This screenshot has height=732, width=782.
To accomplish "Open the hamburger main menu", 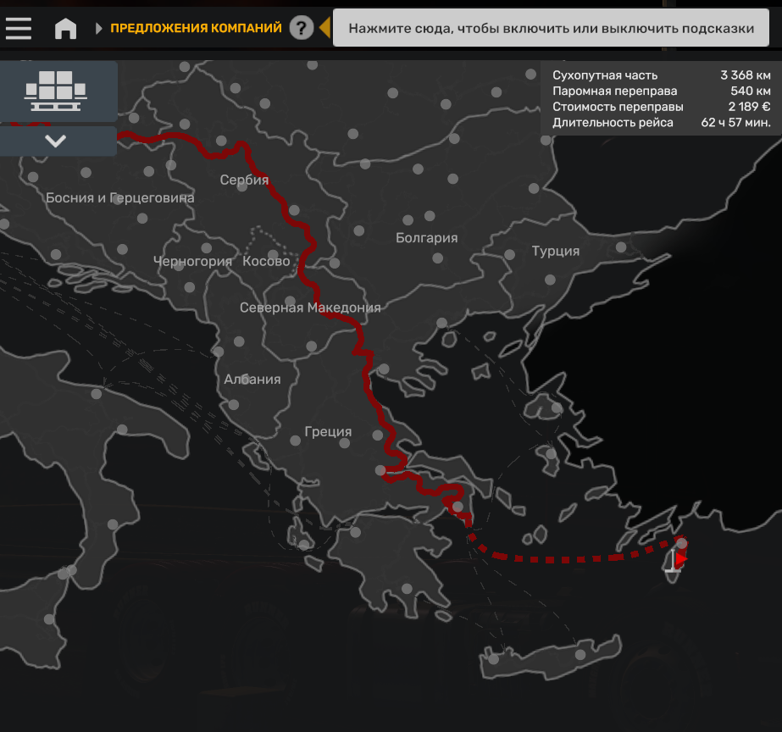I will (18, 28).
